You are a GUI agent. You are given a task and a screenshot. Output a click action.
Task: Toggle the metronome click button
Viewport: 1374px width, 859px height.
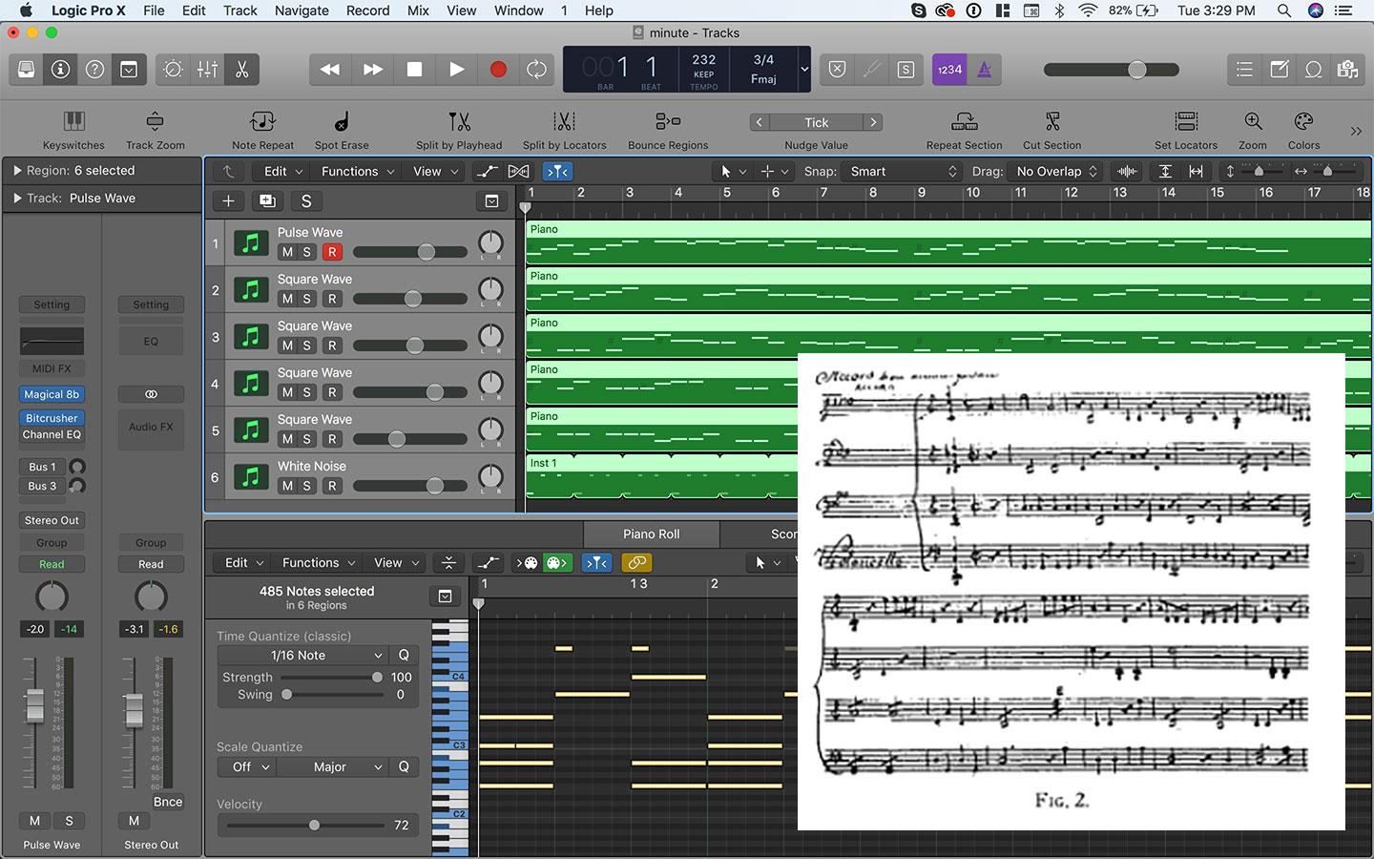point(984,70)
